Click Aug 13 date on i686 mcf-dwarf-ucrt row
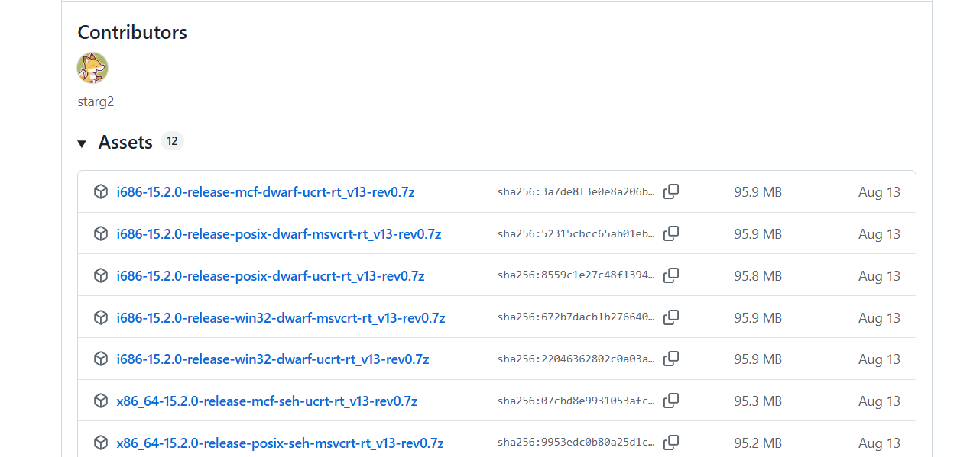This screenshot has height=457, width=970. (x=879, y=193)
